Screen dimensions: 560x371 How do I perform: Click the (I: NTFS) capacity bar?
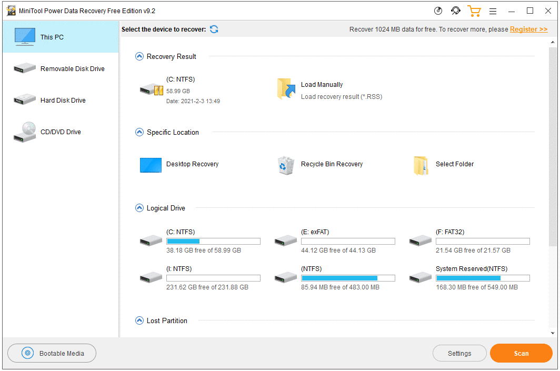point(213,278)
